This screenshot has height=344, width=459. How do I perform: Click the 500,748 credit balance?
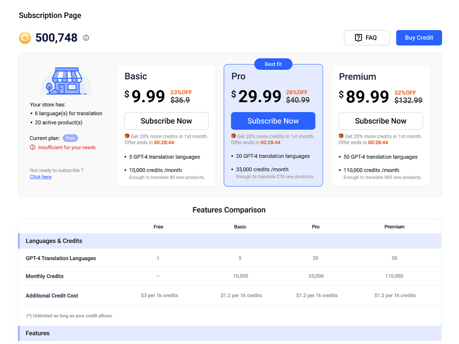point(56,38)
